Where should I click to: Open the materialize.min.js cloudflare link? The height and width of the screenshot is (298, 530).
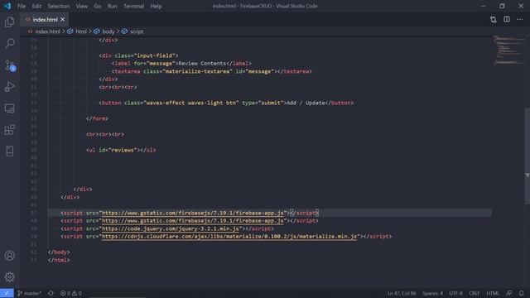click(x=229, y=237)
